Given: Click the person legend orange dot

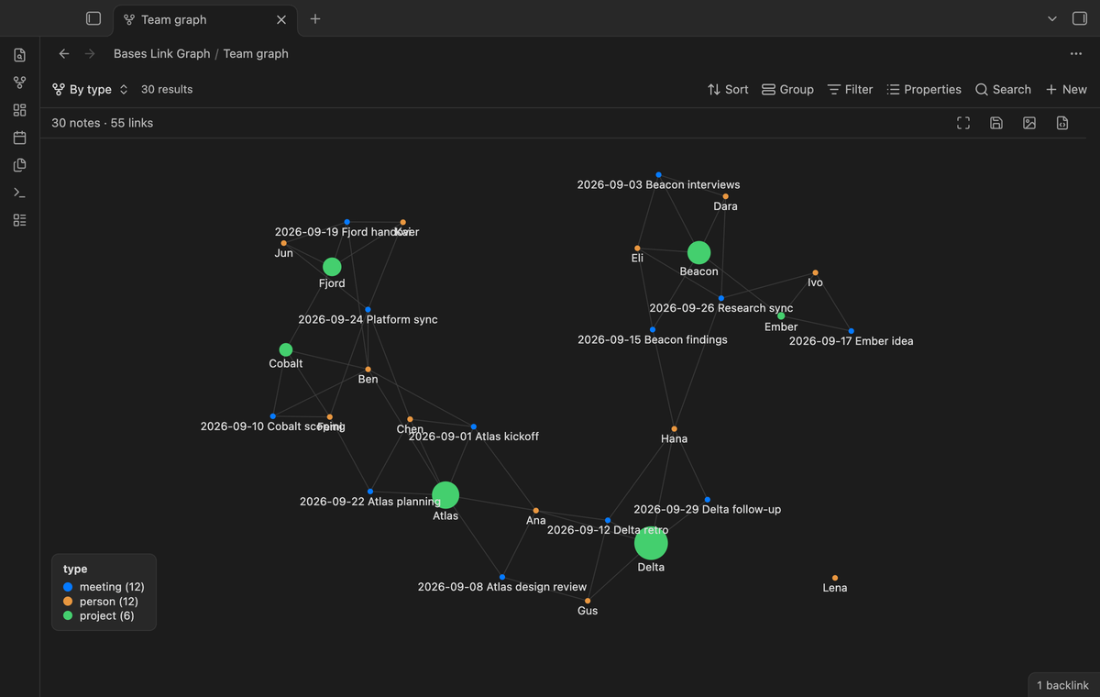Looking at the screenshot, I should coord(68,602).
